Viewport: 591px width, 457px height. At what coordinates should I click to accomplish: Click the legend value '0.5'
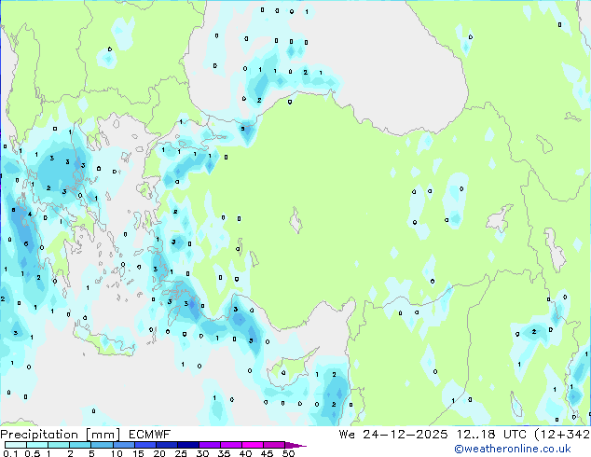(x=33, y=453)
